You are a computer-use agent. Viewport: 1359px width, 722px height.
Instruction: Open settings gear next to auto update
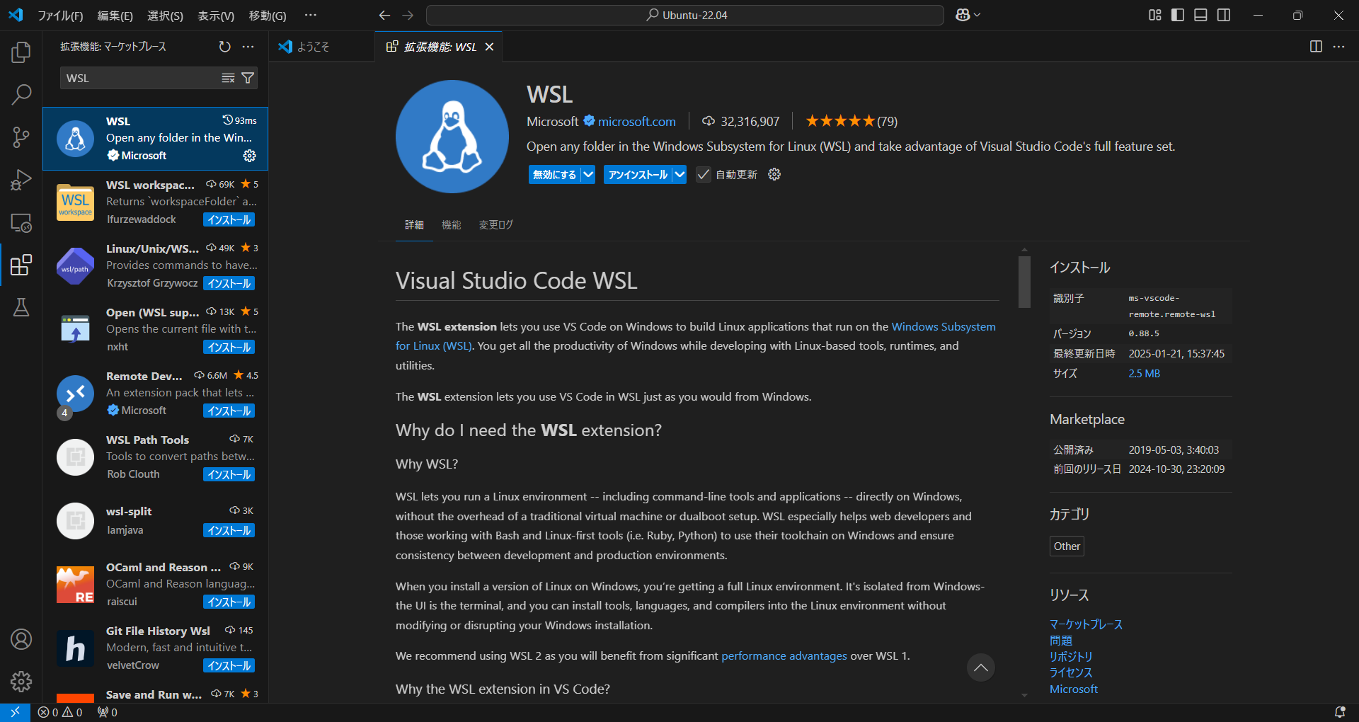[x=774, y=174]
